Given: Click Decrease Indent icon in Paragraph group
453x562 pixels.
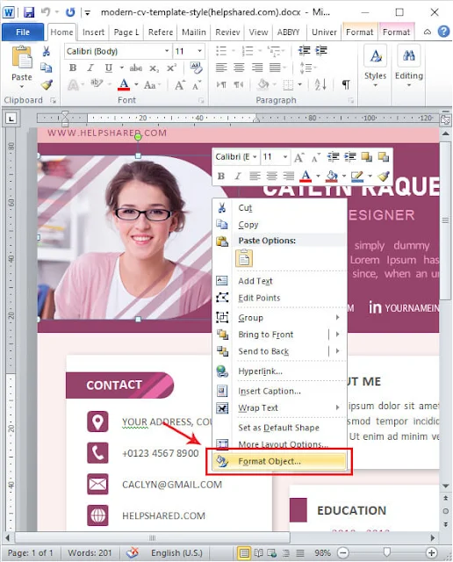Looking at the screenshot, I should 305,51.
